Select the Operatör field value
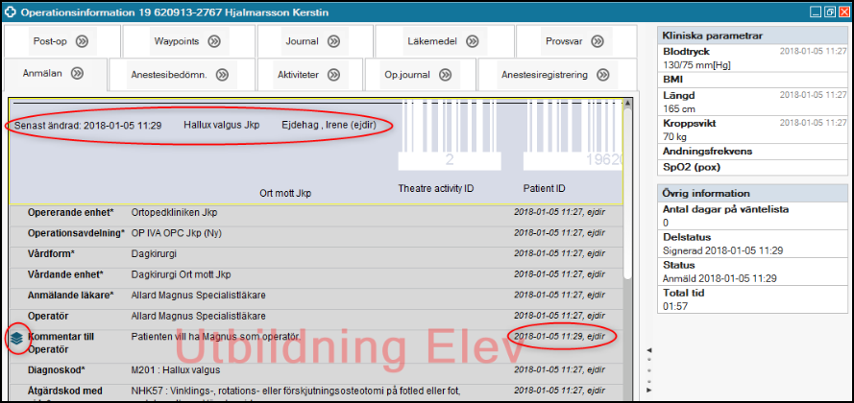Screen dimensions: 854x403 tap(198, 316)
